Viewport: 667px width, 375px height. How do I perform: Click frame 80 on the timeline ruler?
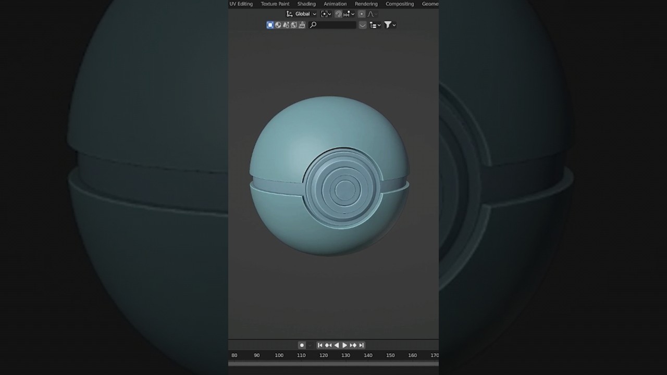(234, 355)
